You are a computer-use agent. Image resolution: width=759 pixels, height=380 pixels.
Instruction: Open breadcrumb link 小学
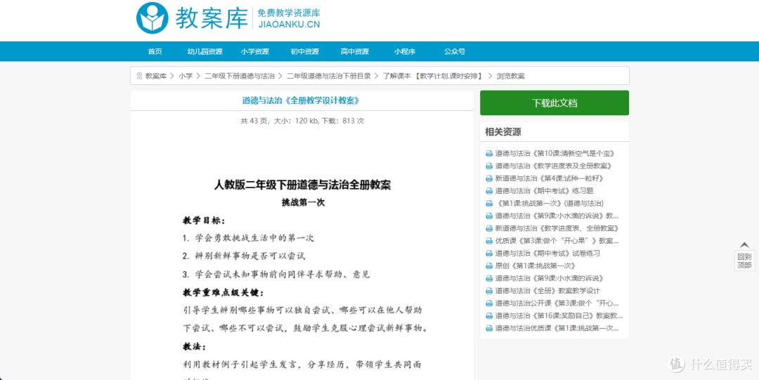tap(186, 76)
